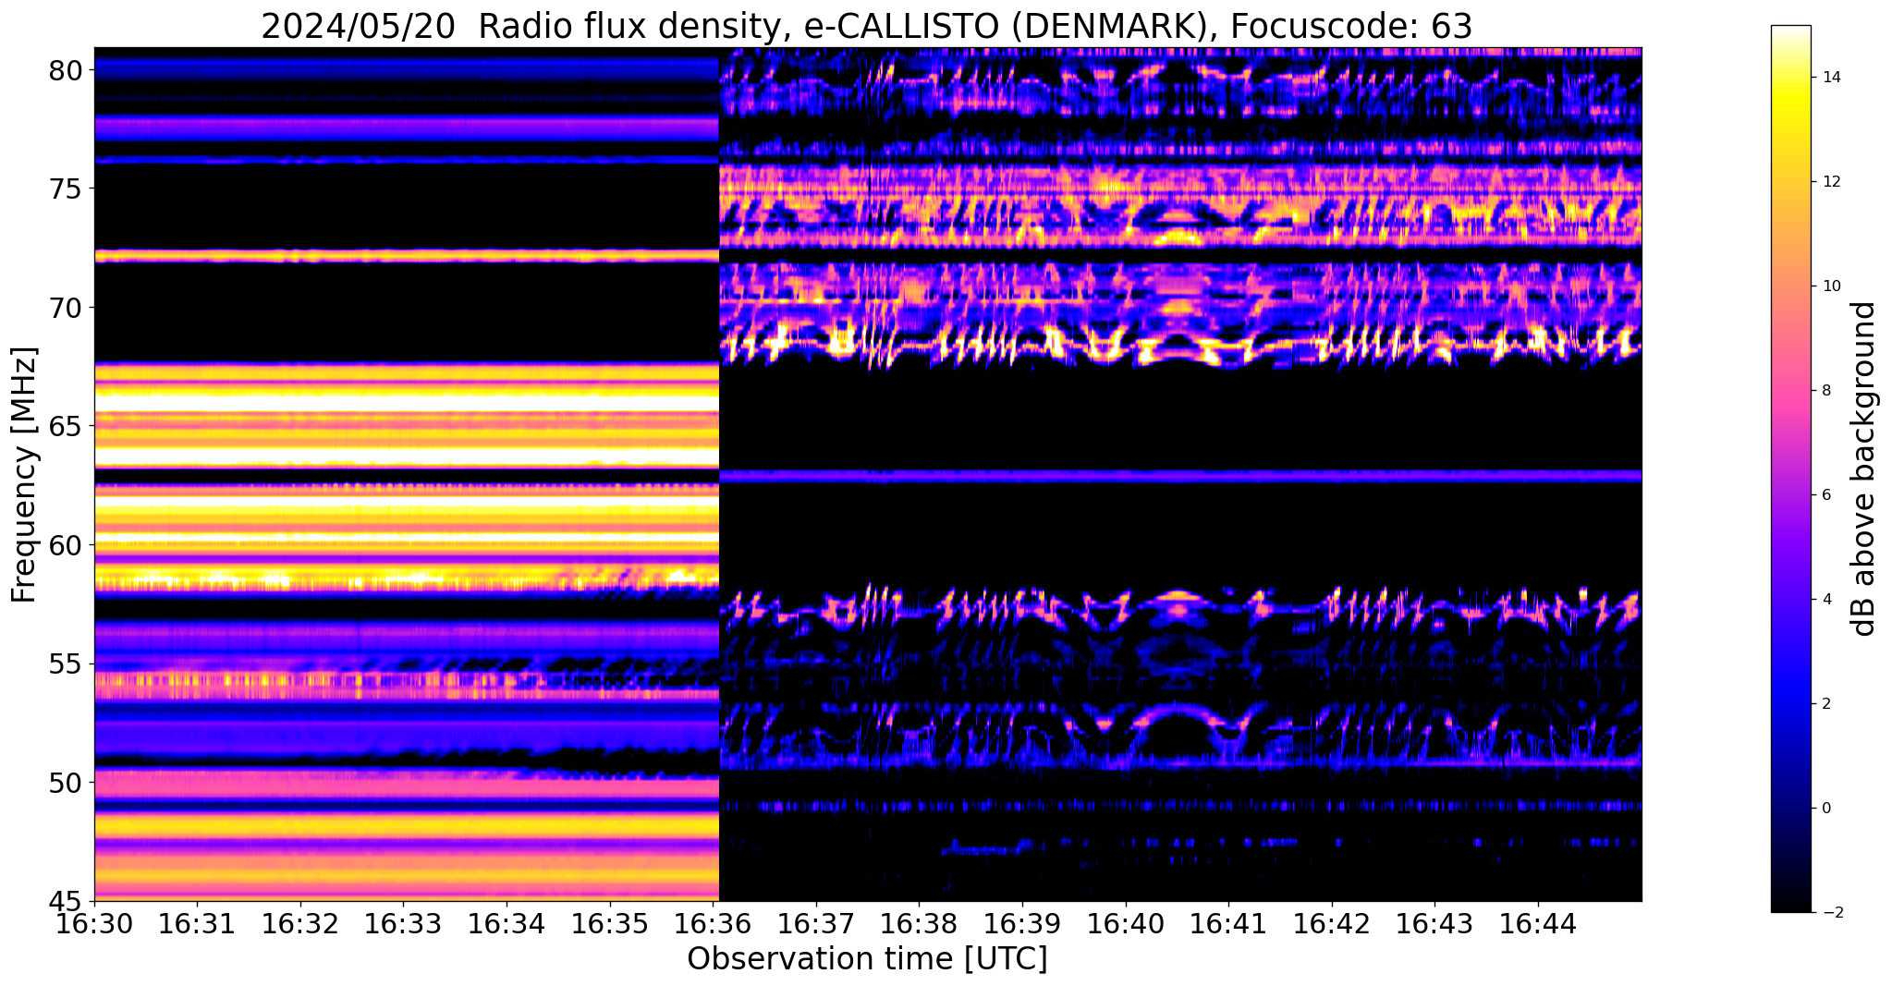
Task: Click the 16:32 time tick label
Action: pyautogui.click(x=300, y=924)
